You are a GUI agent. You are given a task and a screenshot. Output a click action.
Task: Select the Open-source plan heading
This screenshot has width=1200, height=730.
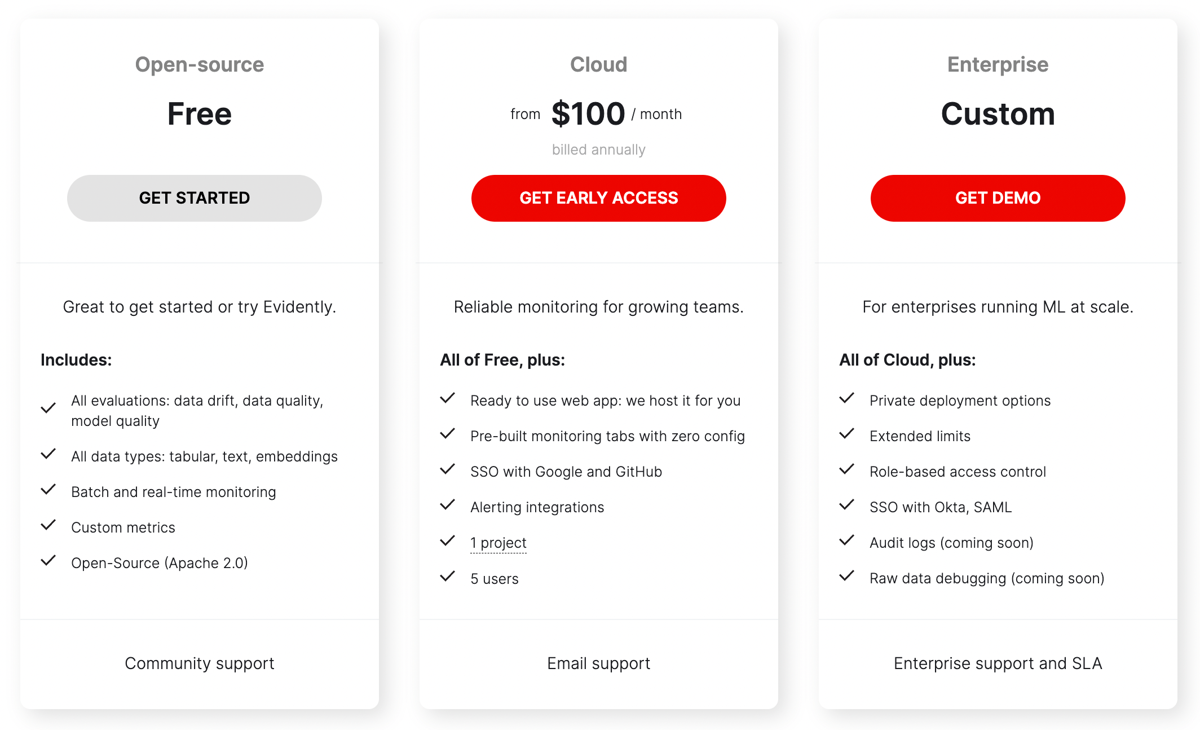click(199, 64)
